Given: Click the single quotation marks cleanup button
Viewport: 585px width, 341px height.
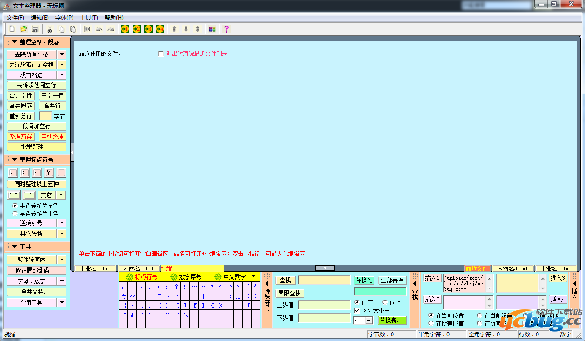Looking at the screenshot, I should pyautogui.click(x=30, y=195).
